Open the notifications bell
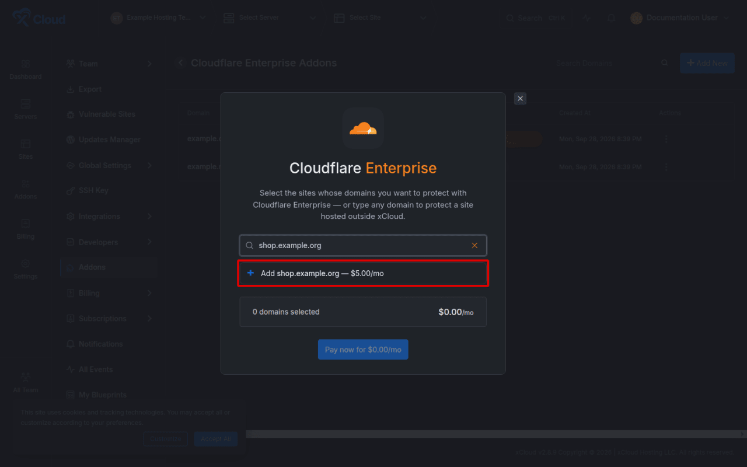This screenshot has height=467, width=747. [x=611, y=18]
